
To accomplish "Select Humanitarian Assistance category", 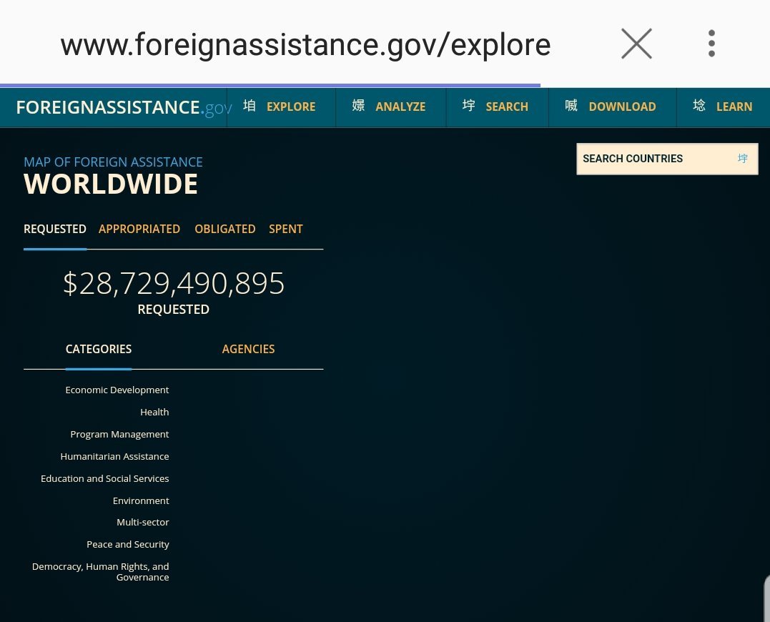I will coord(114,457).
